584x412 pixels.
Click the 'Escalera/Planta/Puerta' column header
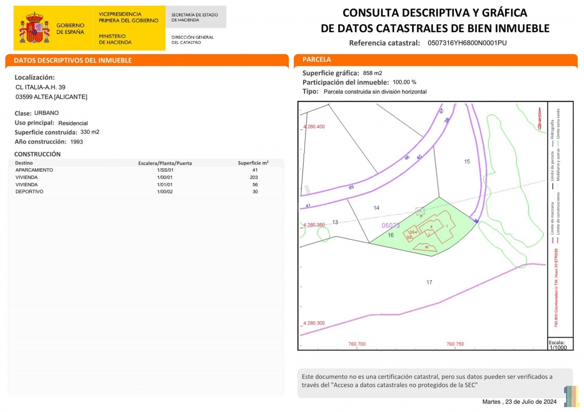(x=165, y=163)
